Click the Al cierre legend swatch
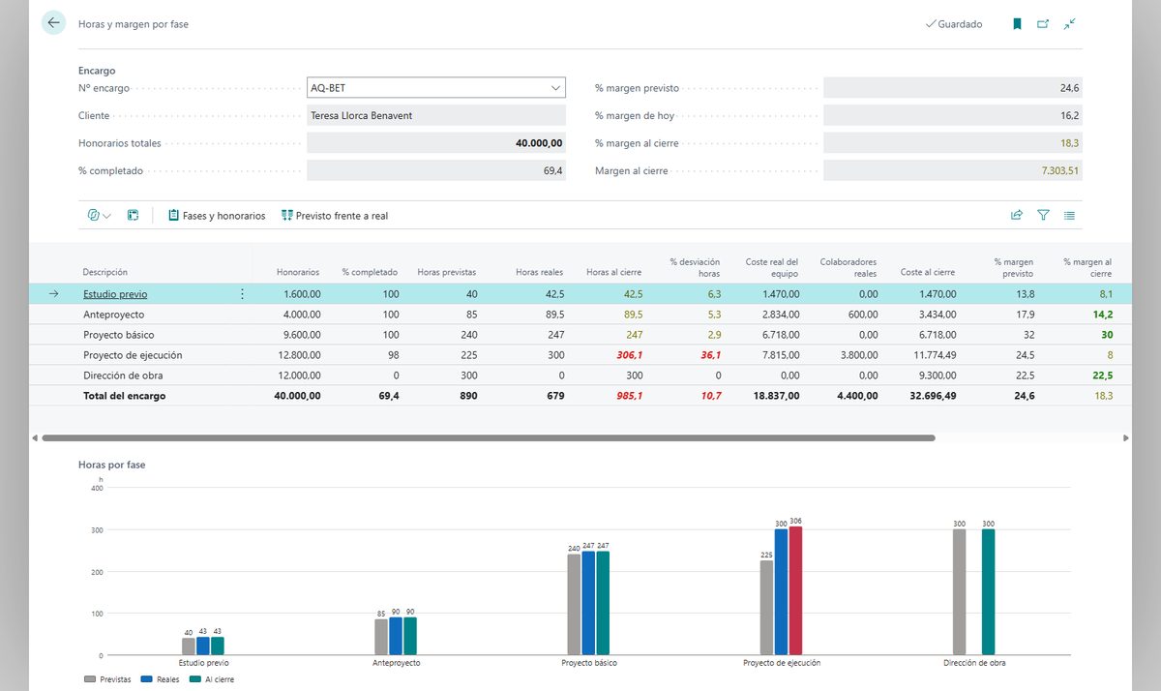This screenshot has height=691, width=1161. click(x=195, y=679)
